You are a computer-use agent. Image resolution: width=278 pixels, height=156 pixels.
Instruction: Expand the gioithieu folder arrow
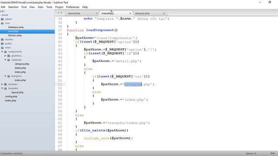click(x=5, y=56)
